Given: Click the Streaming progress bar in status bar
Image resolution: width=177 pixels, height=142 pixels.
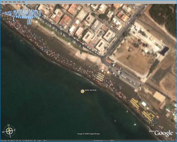Looking at the screenshot, I should pyautogui.click(x=105, y=140).
